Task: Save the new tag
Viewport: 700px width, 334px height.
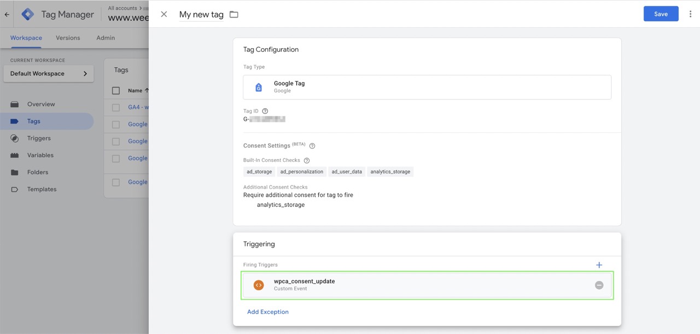Action: click(661, 14)
